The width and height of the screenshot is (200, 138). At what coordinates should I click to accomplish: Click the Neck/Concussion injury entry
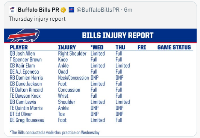pyautogui.click(x=73, y=78)
